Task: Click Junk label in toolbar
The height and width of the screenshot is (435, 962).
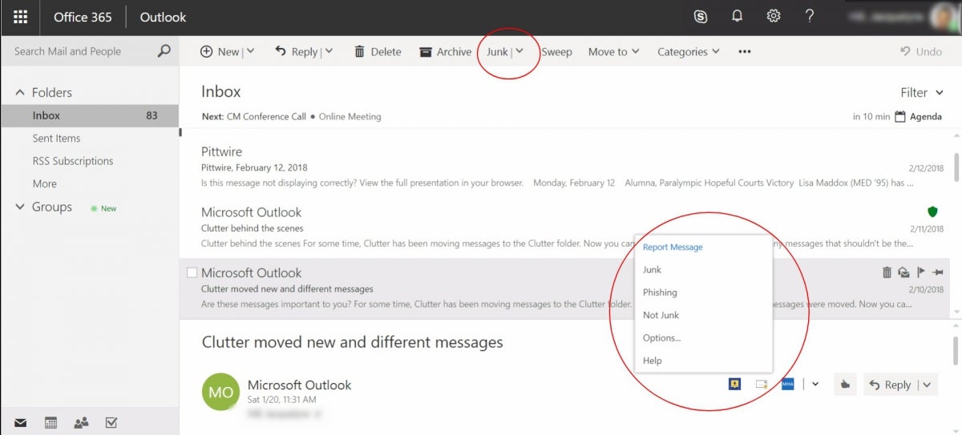Action: (x=497, y=51)
